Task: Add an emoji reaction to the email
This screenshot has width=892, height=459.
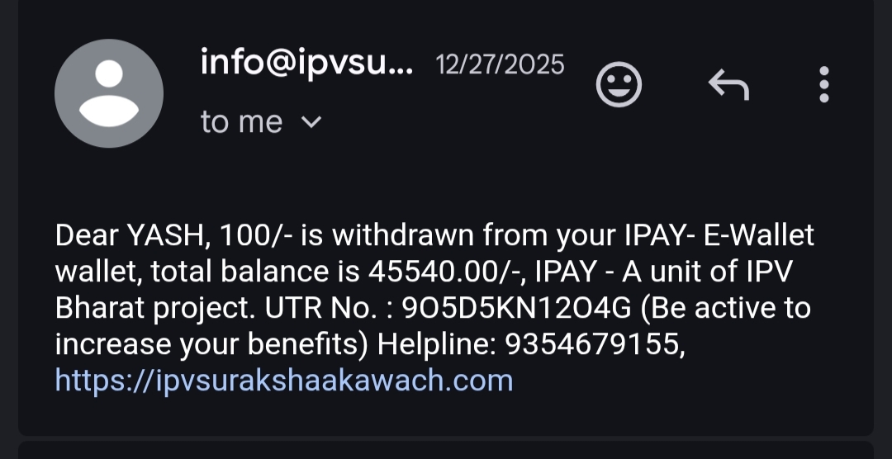Action: point(619,84)
